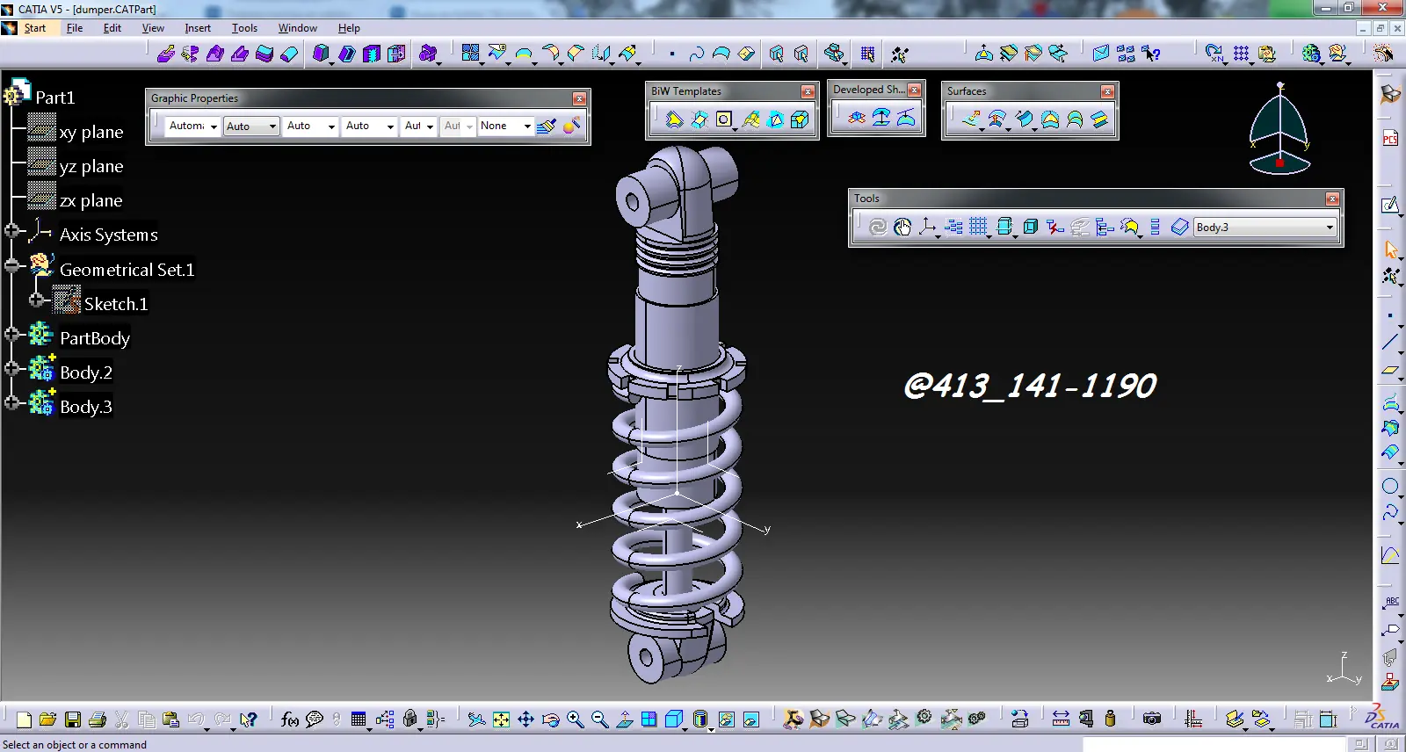The width and height of the screenshot is (1406, 752).
Task: Click the Manipulation hand icon in Tools panel
Action: (902, 228)
